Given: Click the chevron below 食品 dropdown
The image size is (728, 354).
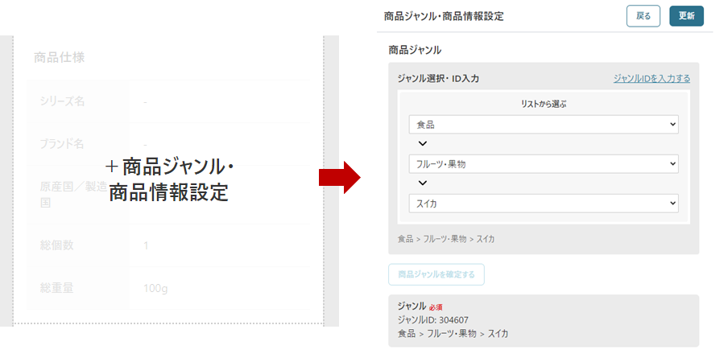Looking at the screenshot, I should (x=423, y=144).
